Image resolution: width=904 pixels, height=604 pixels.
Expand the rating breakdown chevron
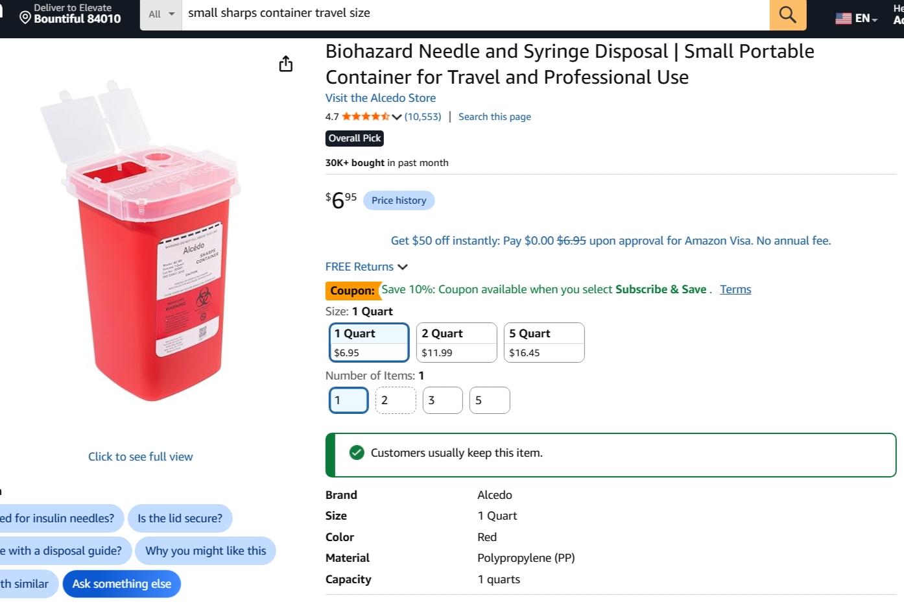(x=397, y=117)
